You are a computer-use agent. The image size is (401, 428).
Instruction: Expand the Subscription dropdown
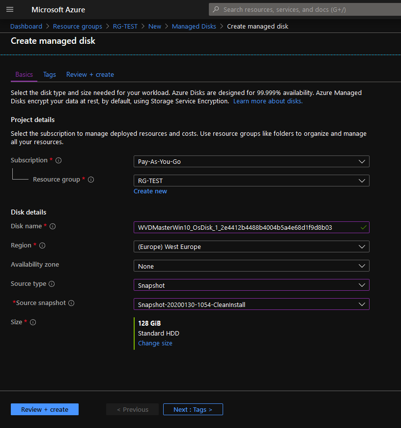point(251,161)
